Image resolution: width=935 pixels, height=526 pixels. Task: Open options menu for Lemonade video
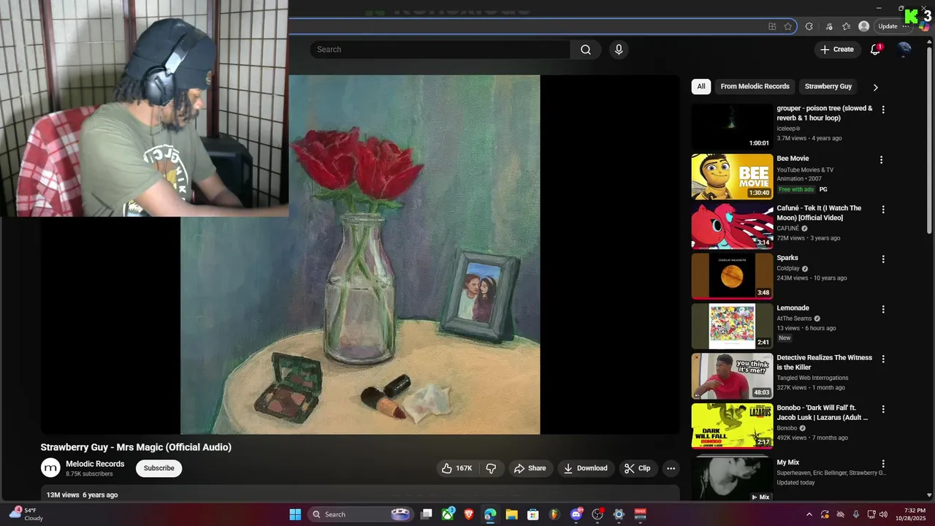[882, 309]
